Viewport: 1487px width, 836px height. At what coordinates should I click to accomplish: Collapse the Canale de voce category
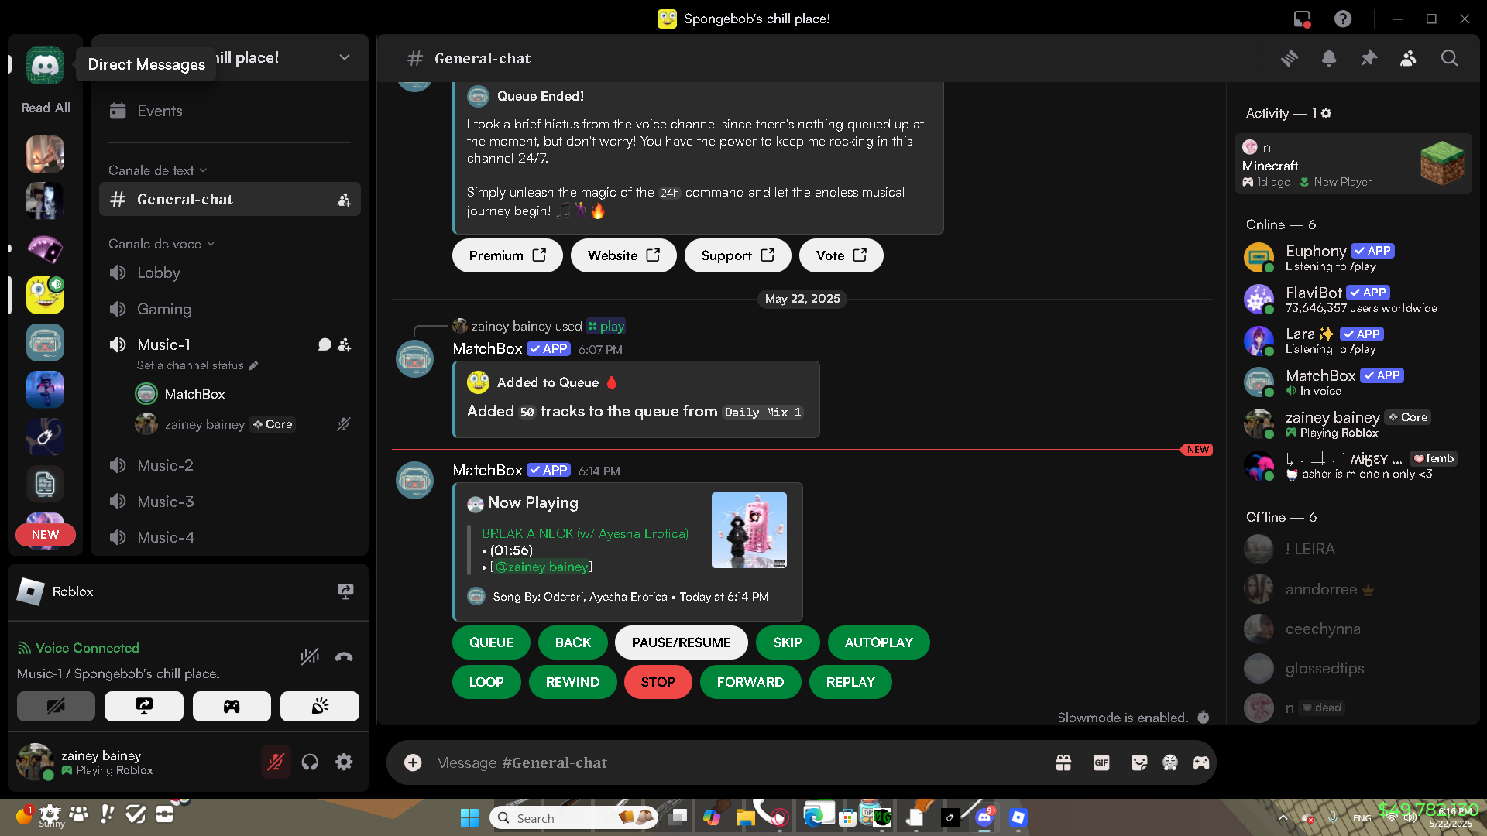click(161, 244)
